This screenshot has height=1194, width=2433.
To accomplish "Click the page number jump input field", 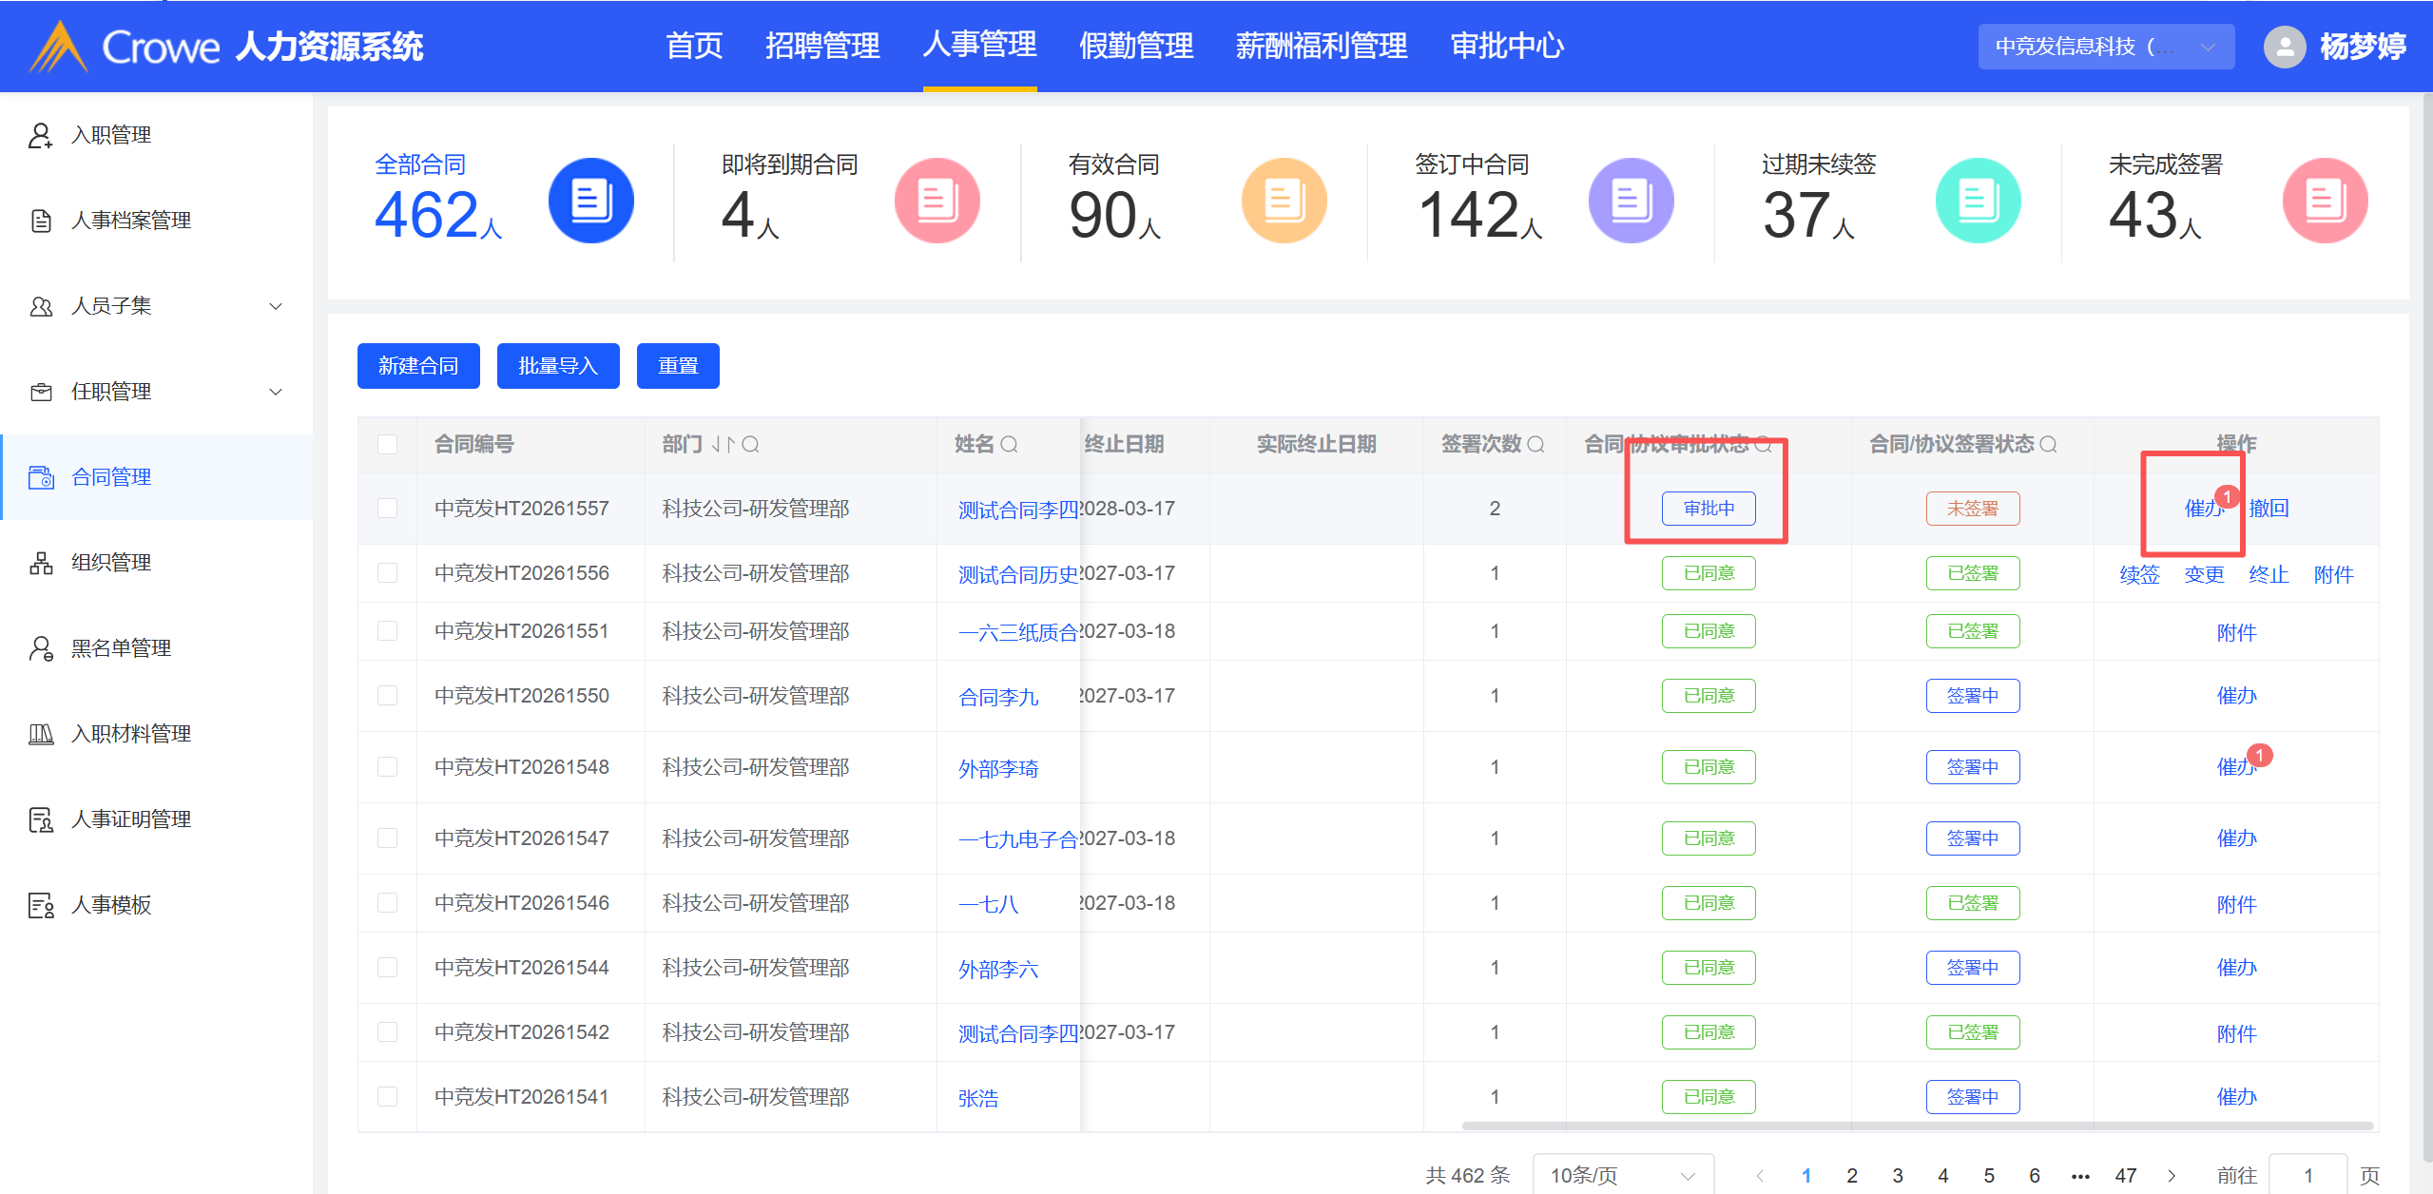I will pos(2307,1175).
